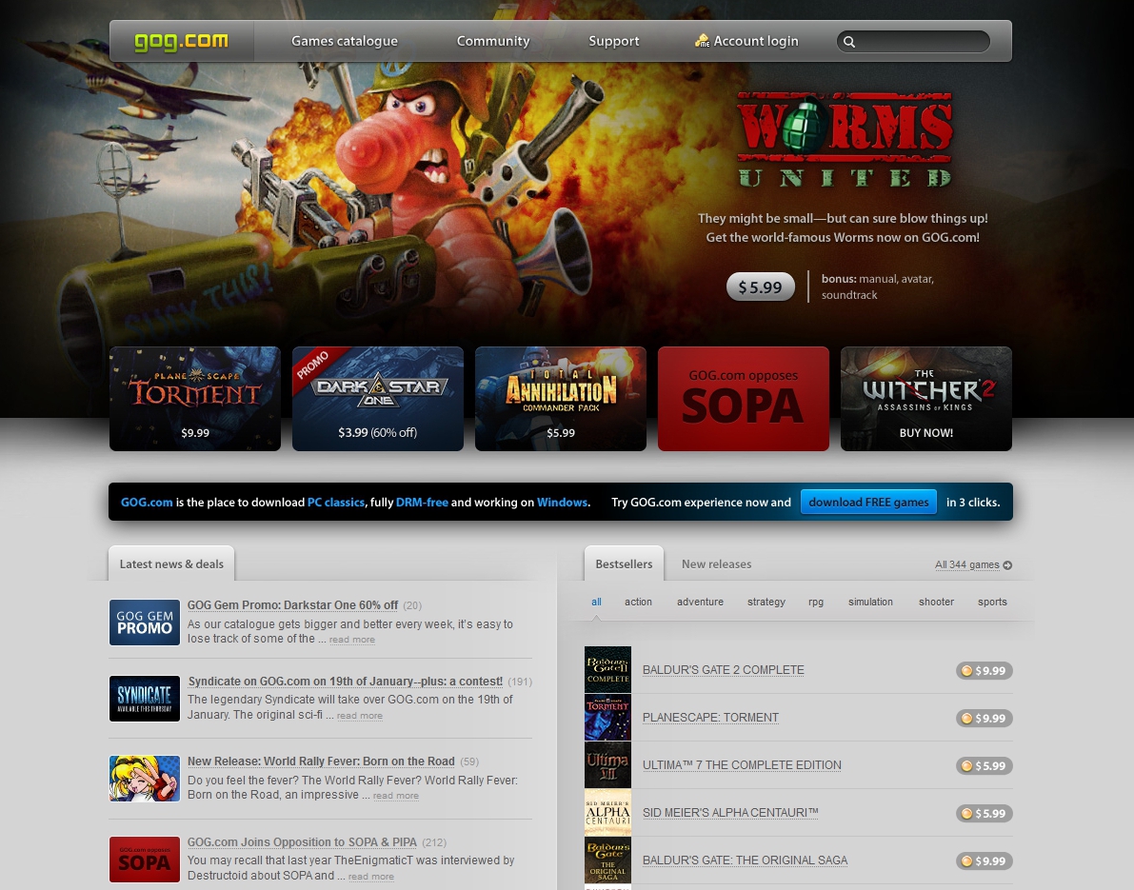This screenshot has width=1134, height=890.
Task: Open the Community menu
Action: 493,42
